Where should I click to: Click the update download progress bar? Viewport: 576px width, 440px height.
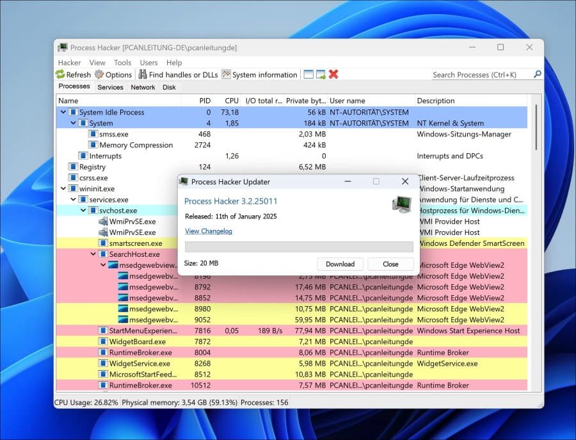coord(299,245)
